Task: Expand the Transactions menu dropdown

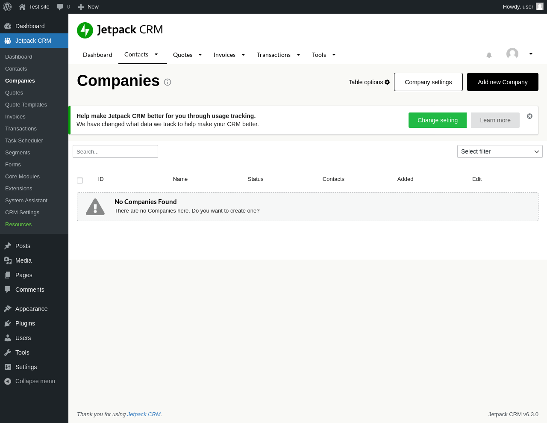Action: tap(298, 55)
